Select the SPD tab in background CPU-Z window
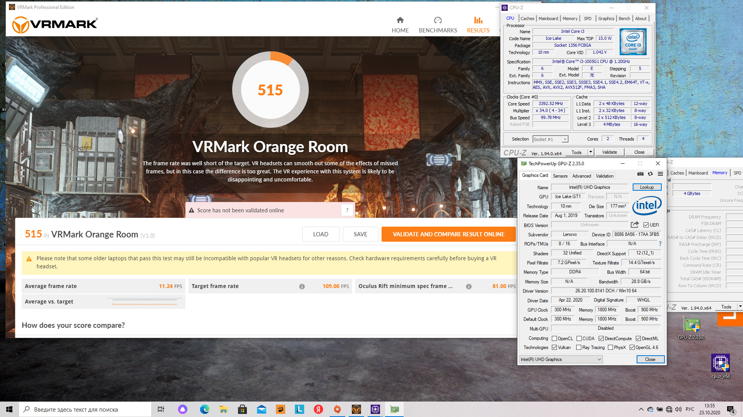 [737, 173]
